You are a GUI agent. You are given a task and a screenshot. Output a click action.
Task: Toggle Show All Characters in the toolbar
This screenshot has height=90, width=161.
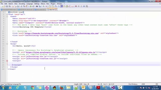point(59,6)
